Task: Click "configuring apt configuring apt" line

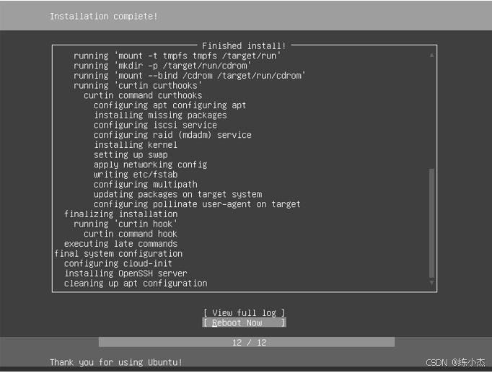Action: click(170, 105)
